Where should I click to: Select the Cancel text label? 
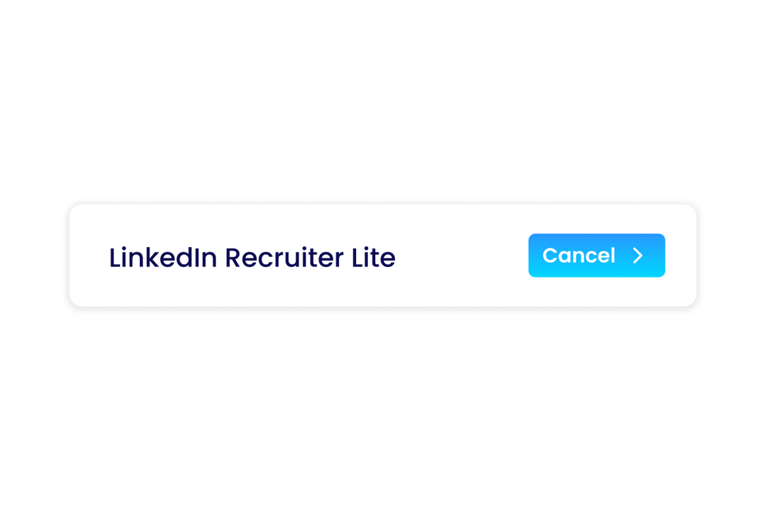pyautogui.click(x=578, y=255)
